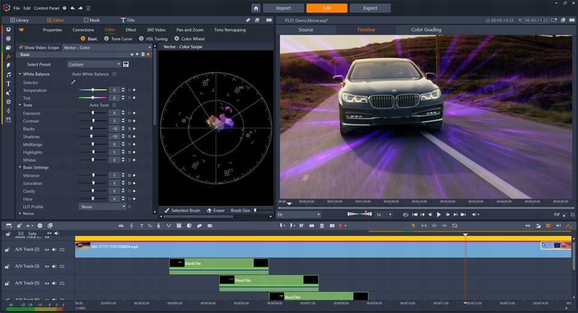Open the Select Preset dropdown

[93, 64]
